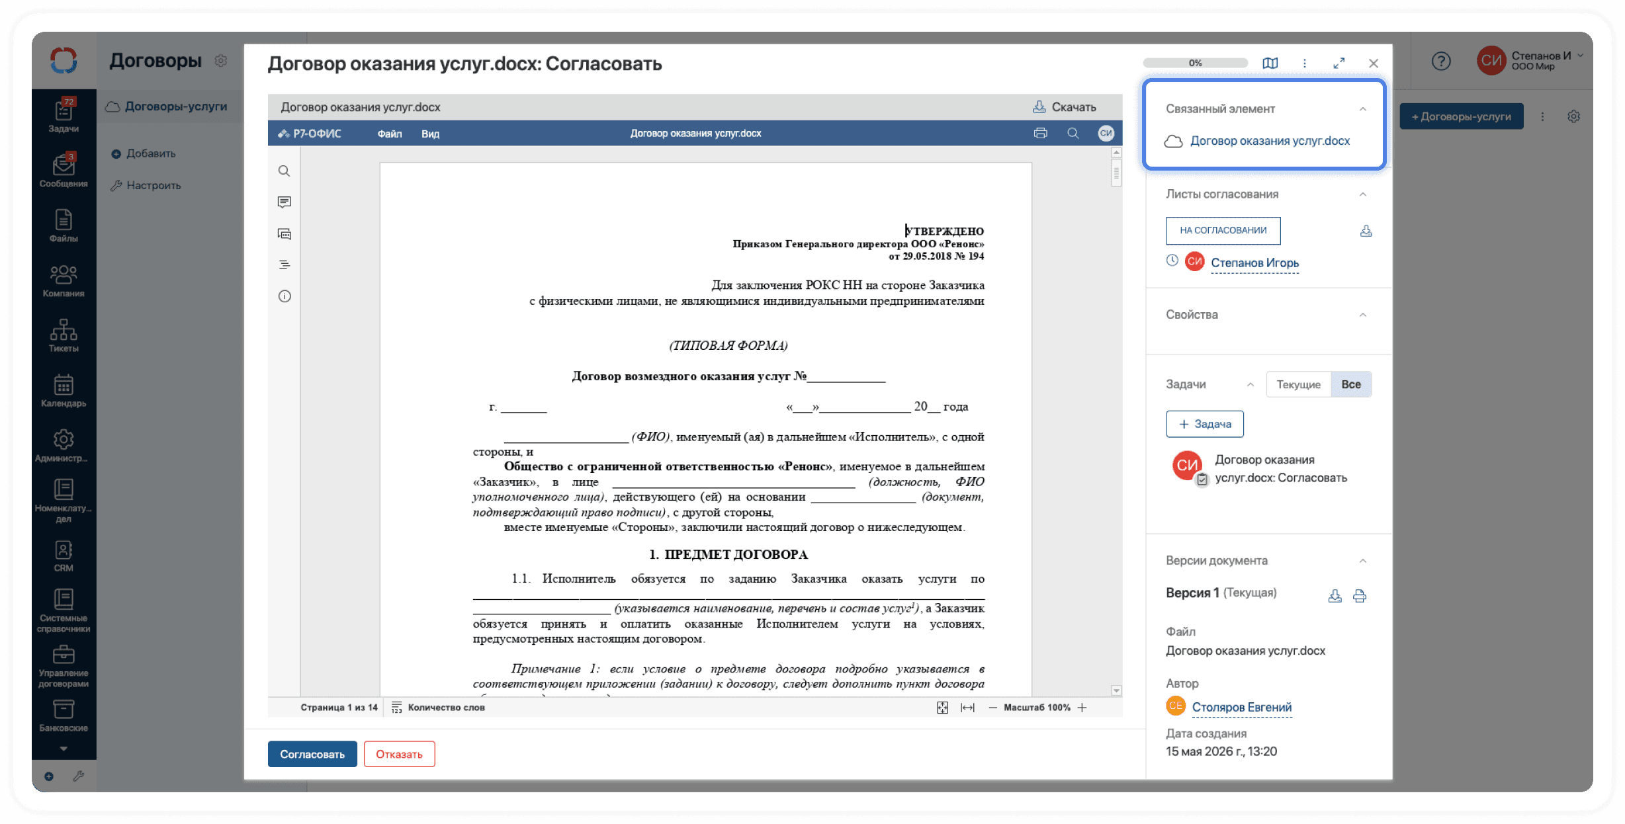Open the help icon in the top bar
1625x824 pixels.
pyautogui.click(x=1441, y=62)
